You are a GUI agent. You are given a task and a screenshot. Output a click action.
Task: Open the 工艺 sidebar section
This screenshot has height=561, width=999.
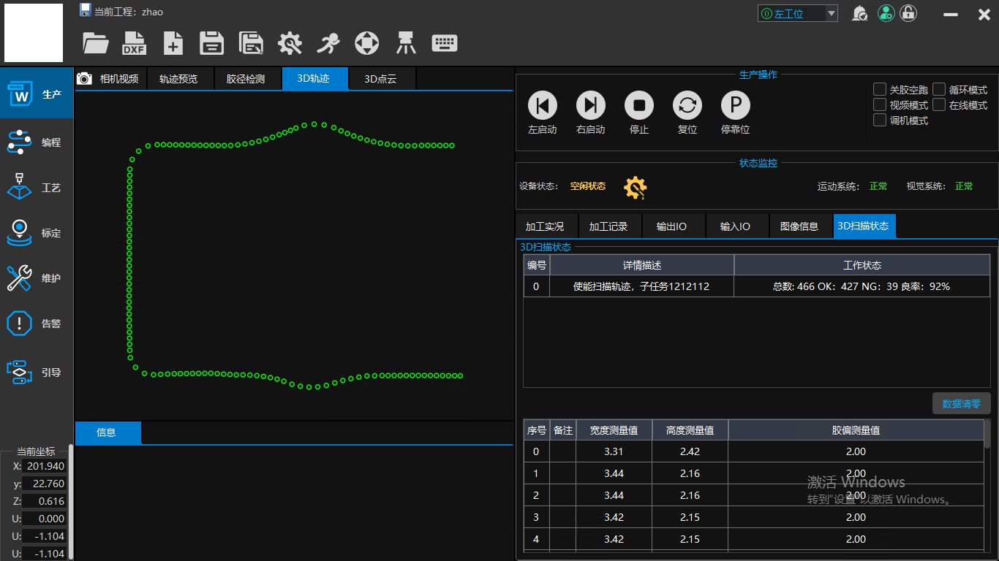37,188
